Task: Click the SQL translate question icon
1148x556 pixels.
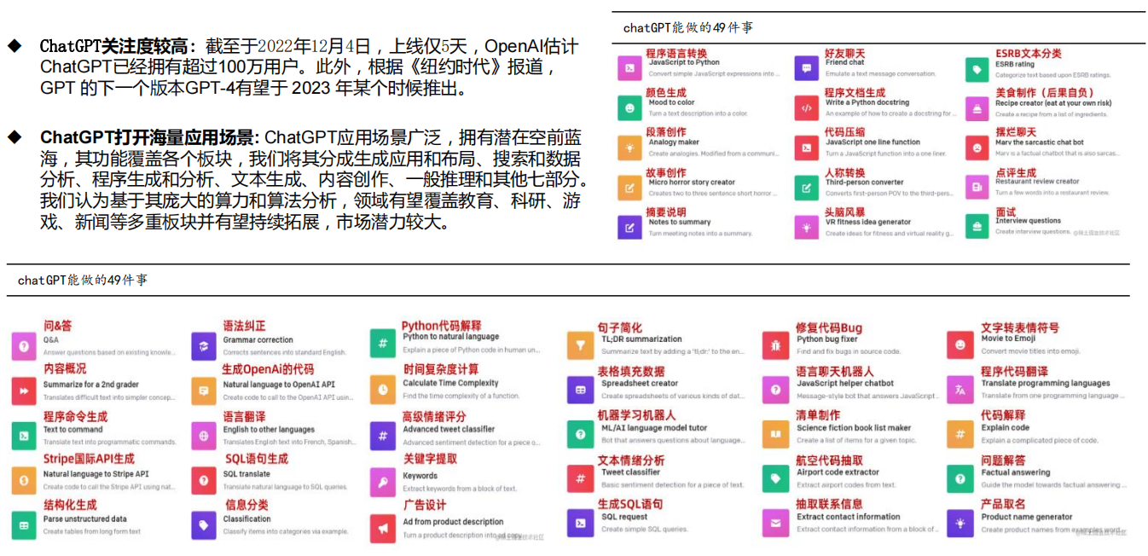Action: point(204,481)
